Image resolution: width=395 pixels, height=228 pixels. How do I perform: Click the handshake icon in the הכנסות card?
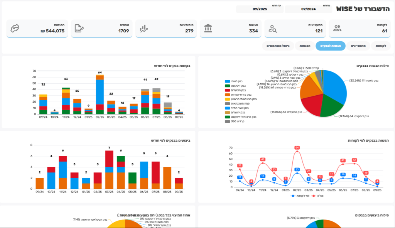(15, 28)
